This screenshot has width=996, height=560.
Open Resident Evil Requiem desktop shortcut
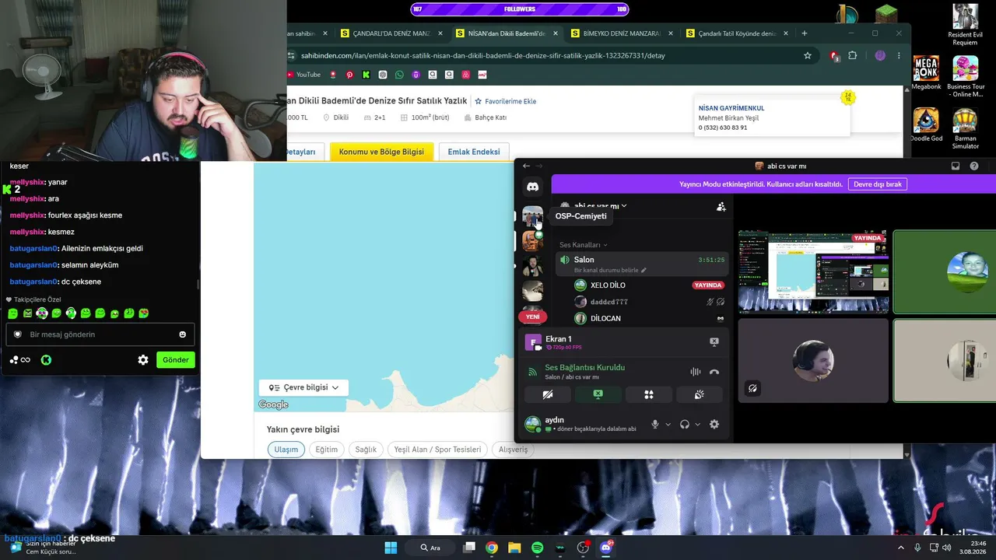pos(966,25)
